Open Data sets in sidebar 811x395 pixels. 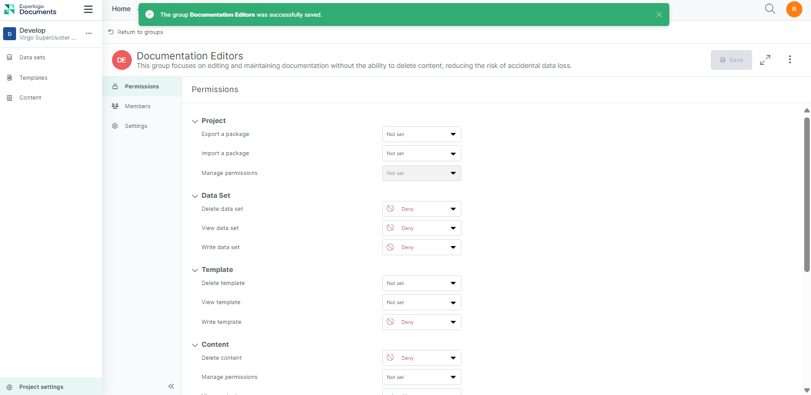click(51, 57)
